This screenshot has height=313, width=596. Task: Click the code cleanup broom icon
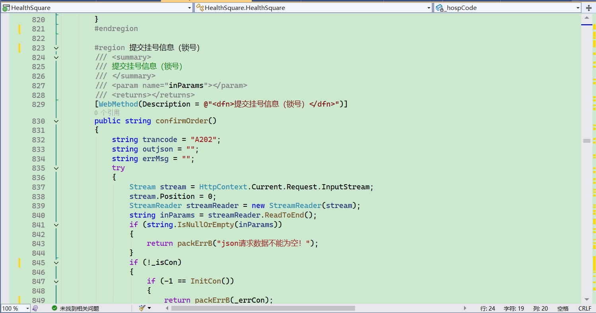point(142,308)
